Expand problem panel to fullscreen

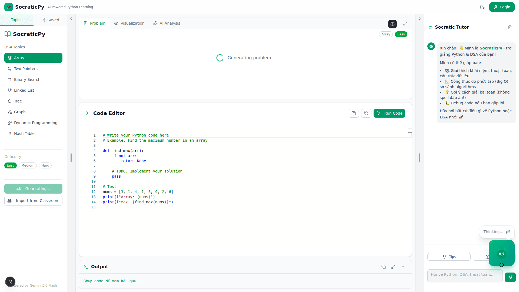coord(405,24)
